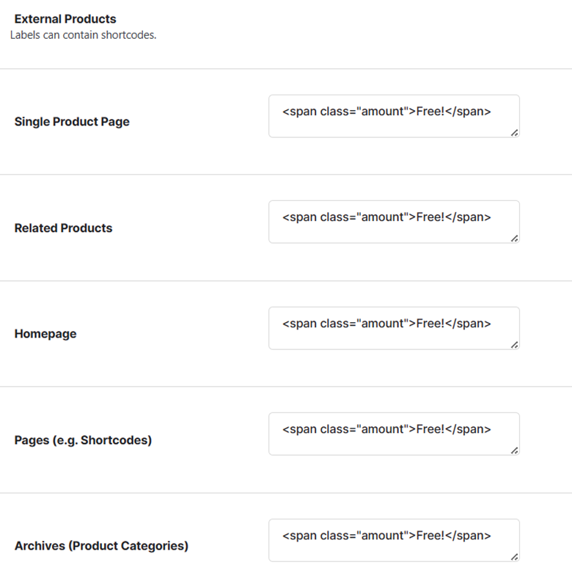The height and width of the screenshot is (576, 572).
Task: Click the Pages (e.g. Shortcodes) label text
Action: pos(83,440)
